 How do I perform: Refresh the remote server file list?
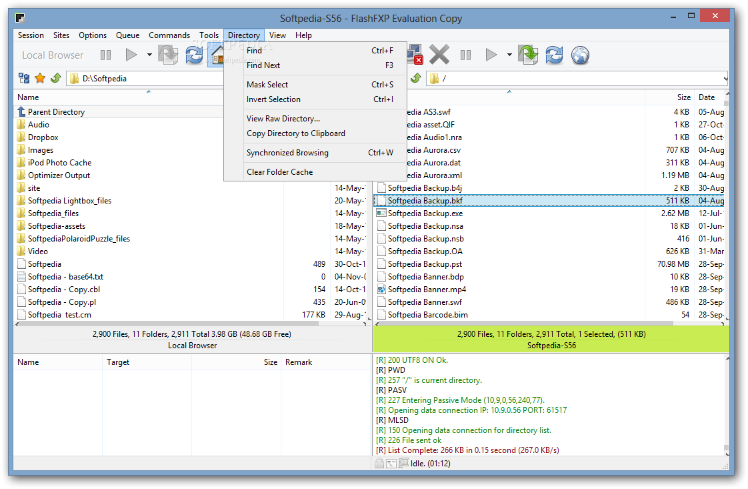click(554, 55)
